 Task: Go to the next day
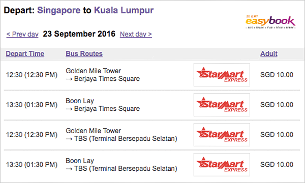tap(136, 34)
